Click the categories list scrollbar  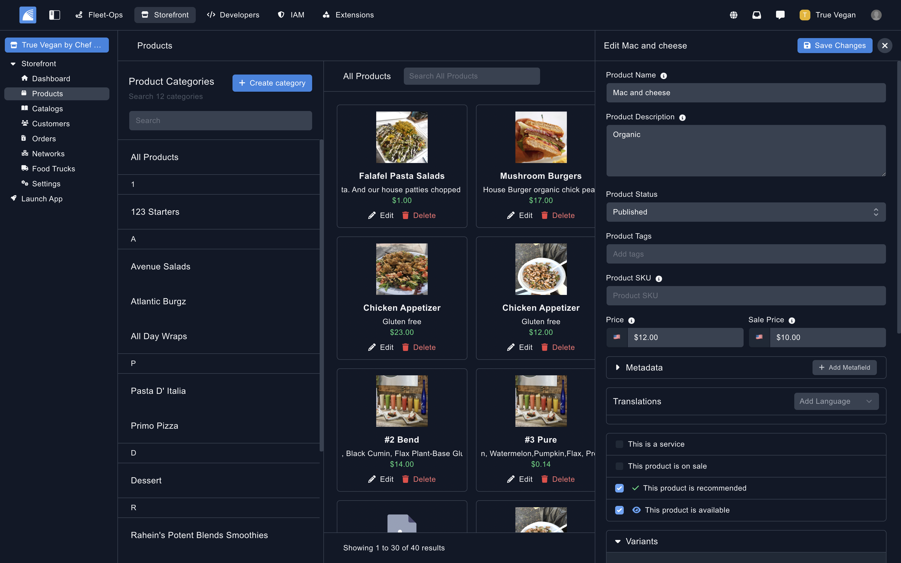[321, 296]
